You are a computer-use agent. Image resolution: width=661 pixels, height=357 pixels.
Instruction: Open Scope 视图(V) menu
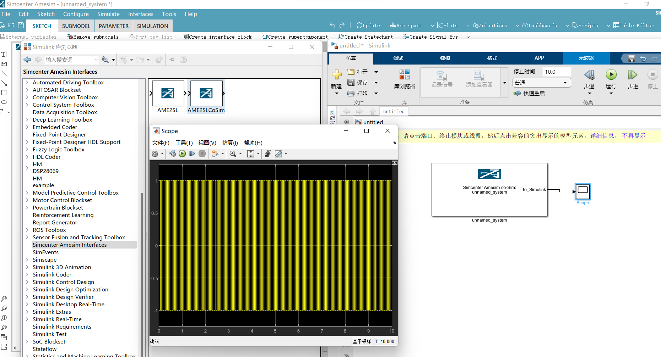207,143
